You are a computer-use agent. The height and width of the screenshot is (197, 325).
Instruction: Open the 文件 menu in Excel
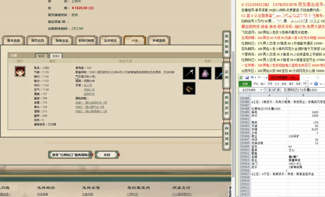point(245,84)
